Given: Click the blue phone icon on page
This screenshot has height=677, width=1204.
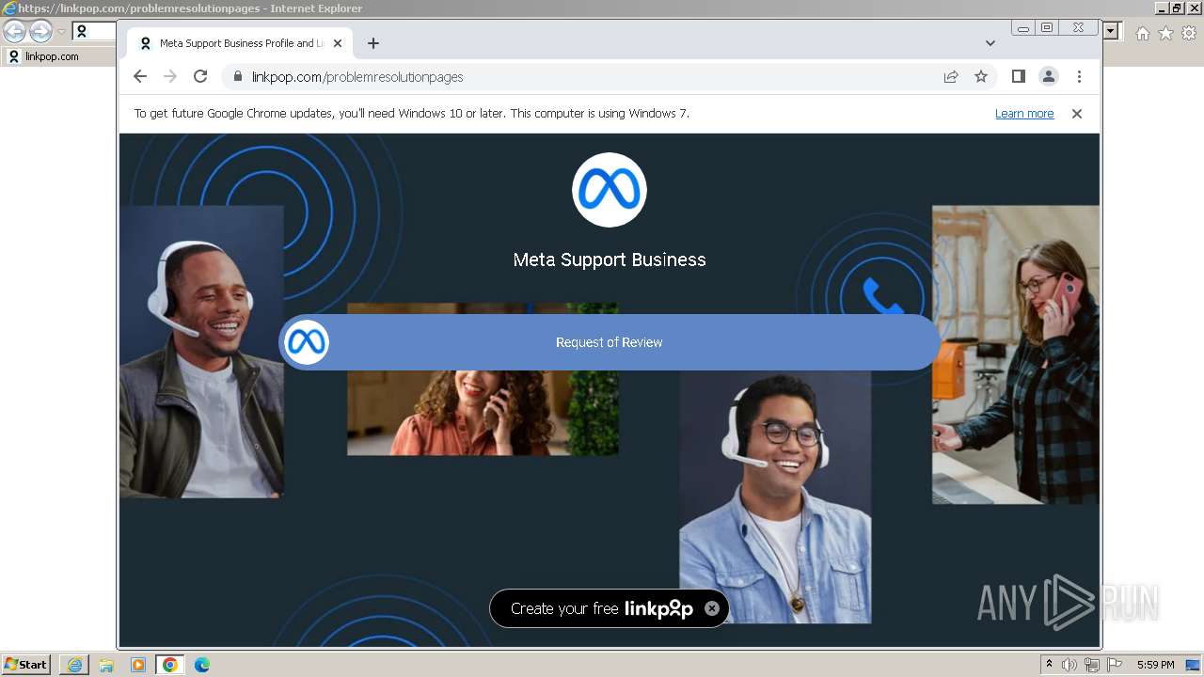Looking at the screenshot, I should (882, 295).
